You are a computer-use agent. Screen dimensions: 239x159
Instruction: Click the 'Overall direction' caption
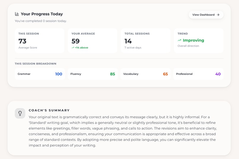188,46
